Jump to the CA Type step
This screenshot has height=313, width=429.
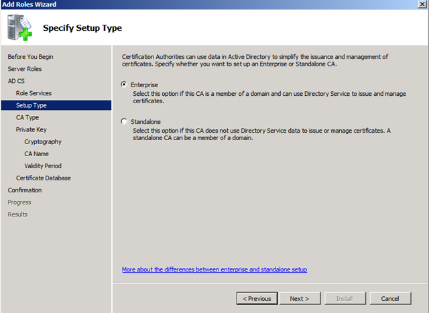tap(27, 117)
